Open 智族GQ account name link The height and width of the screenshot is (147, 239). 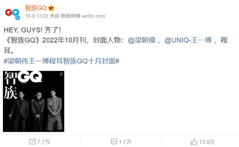[x=35, y=8]
